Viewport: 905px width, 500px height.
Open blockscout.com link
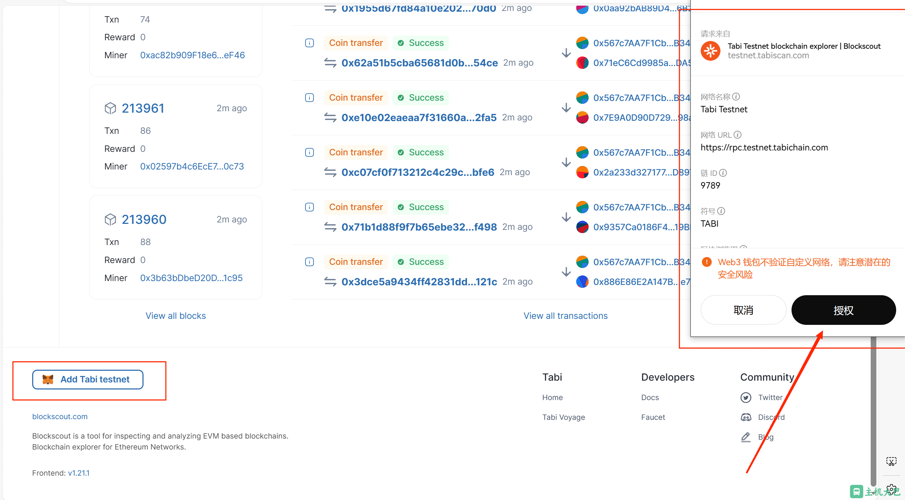pyautogui.click(x=60, y=416)
